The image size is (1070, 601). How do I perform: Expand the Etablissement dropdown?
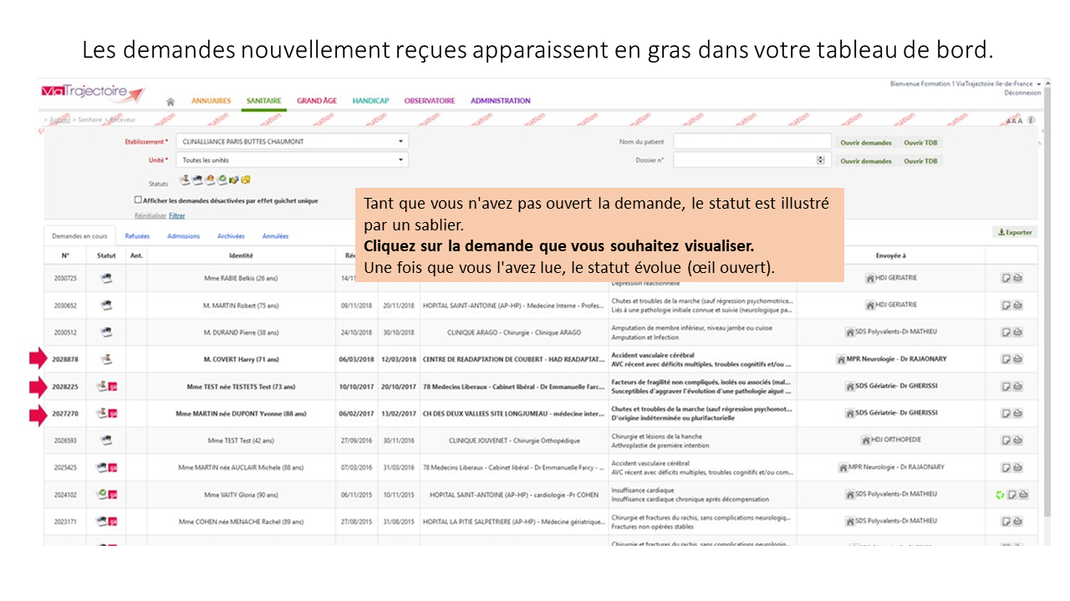[401, 142]
